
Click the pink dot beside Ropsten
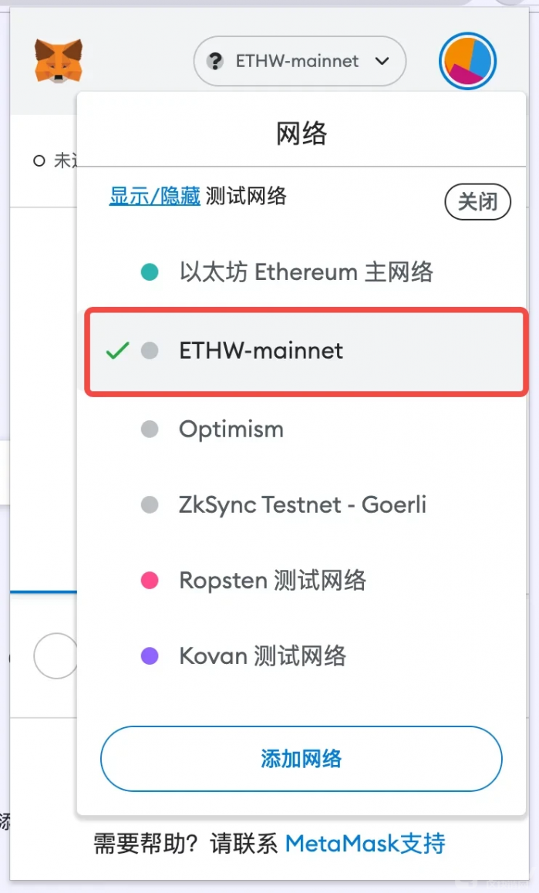pos(150,581)
